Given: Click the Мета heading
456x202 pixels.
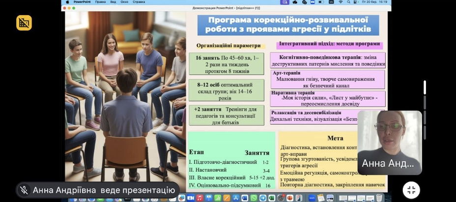Looking at the screenshot, I should 335,138.
